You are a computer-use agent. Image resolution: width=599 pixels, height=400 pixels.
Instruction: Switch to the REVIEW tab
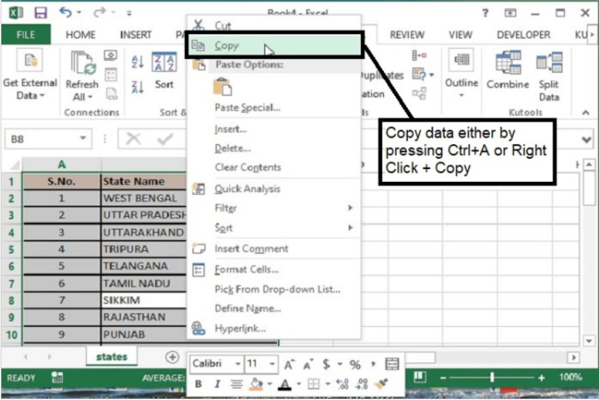[x=407, y=35]
